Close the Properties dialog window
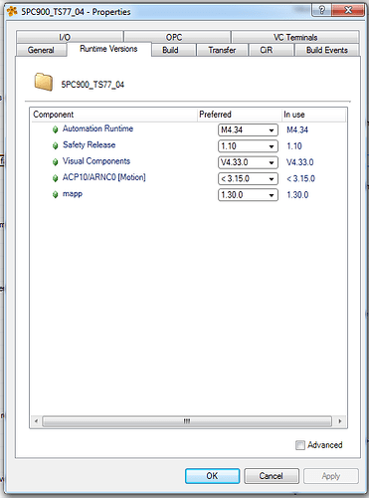Screen dimensions: 369x498 pyautogui.click(x=348, y=10)
